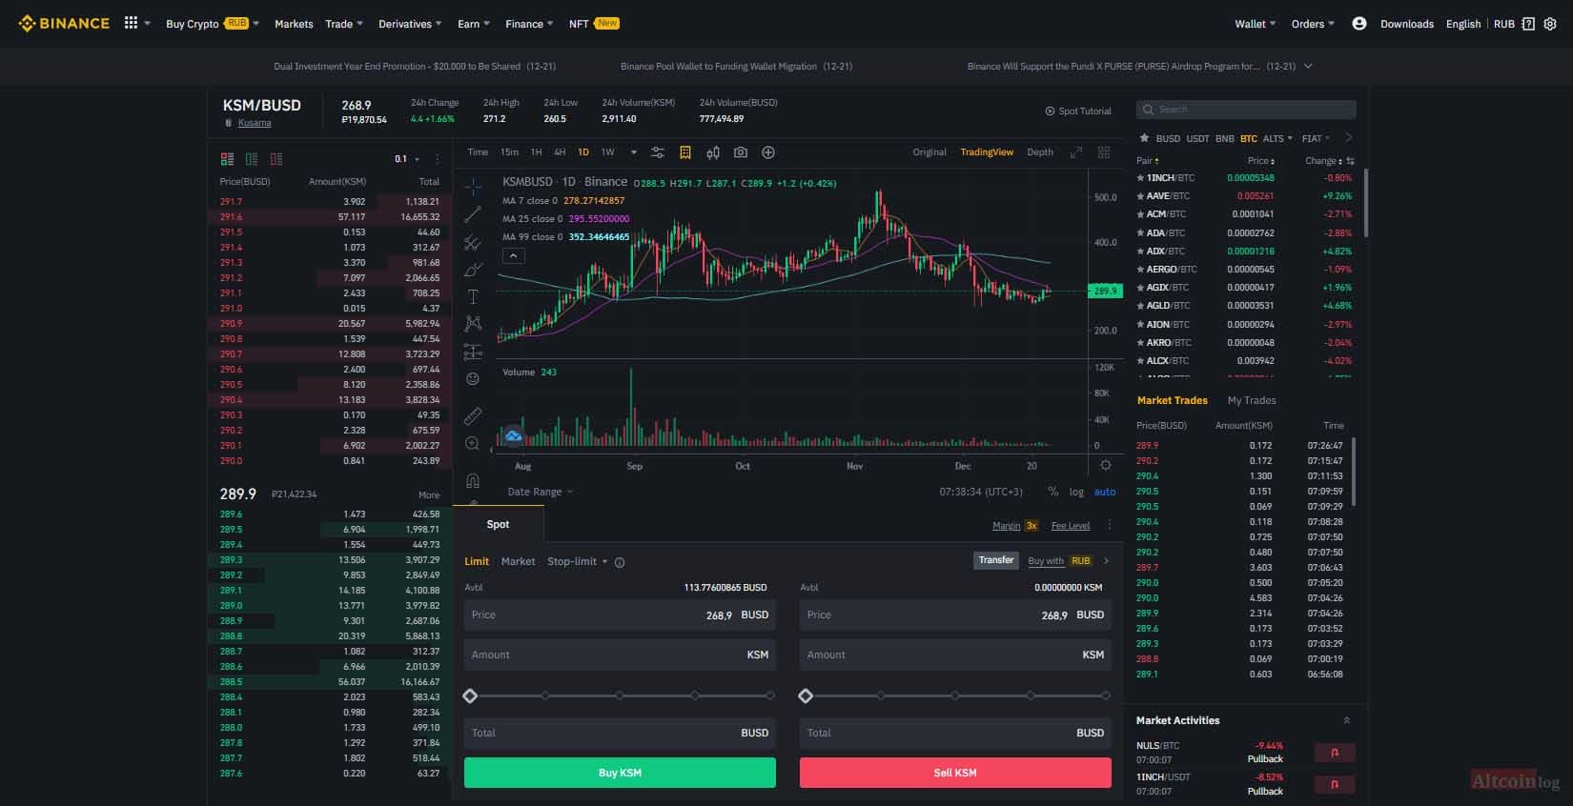Open the top-right settings gear
1573x806 pixels.
point(1550,24)
